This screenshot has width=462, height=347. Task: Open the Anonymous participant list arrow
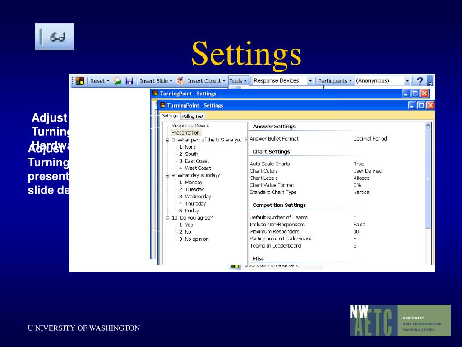pos(407,81)
